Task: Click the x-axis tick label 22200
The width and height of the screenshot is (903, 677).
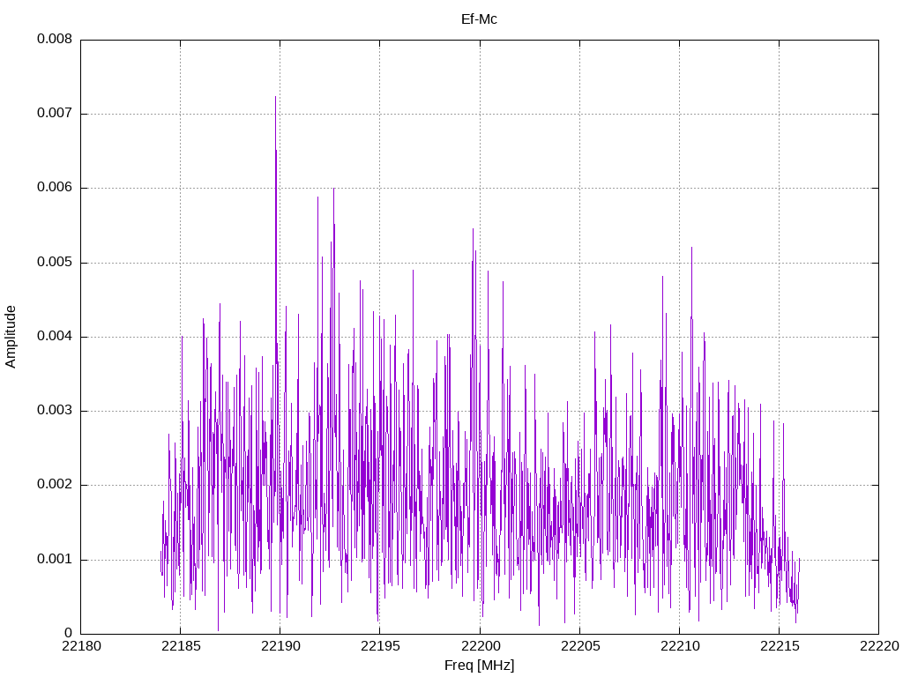Action: 480,646
